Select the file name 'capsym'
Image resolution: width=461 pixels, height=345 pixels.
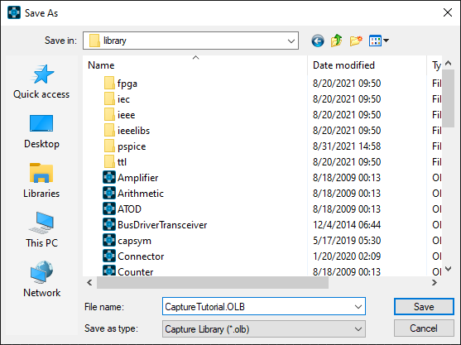[x=134, y=241]
